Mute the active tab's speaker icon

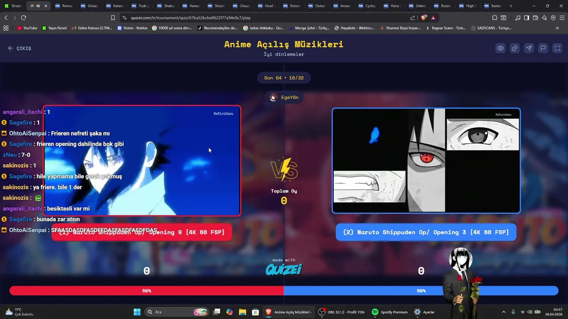pyautogui.click(x=38, y=6)
